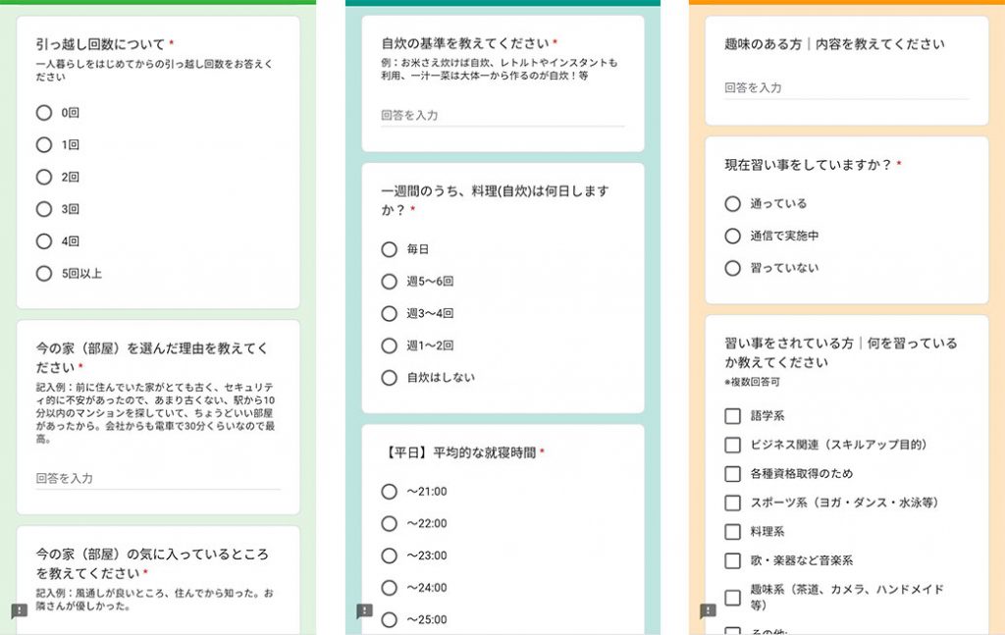
Task: Choose 5回以上 for moving count
Action: click(x=43, y=274)
